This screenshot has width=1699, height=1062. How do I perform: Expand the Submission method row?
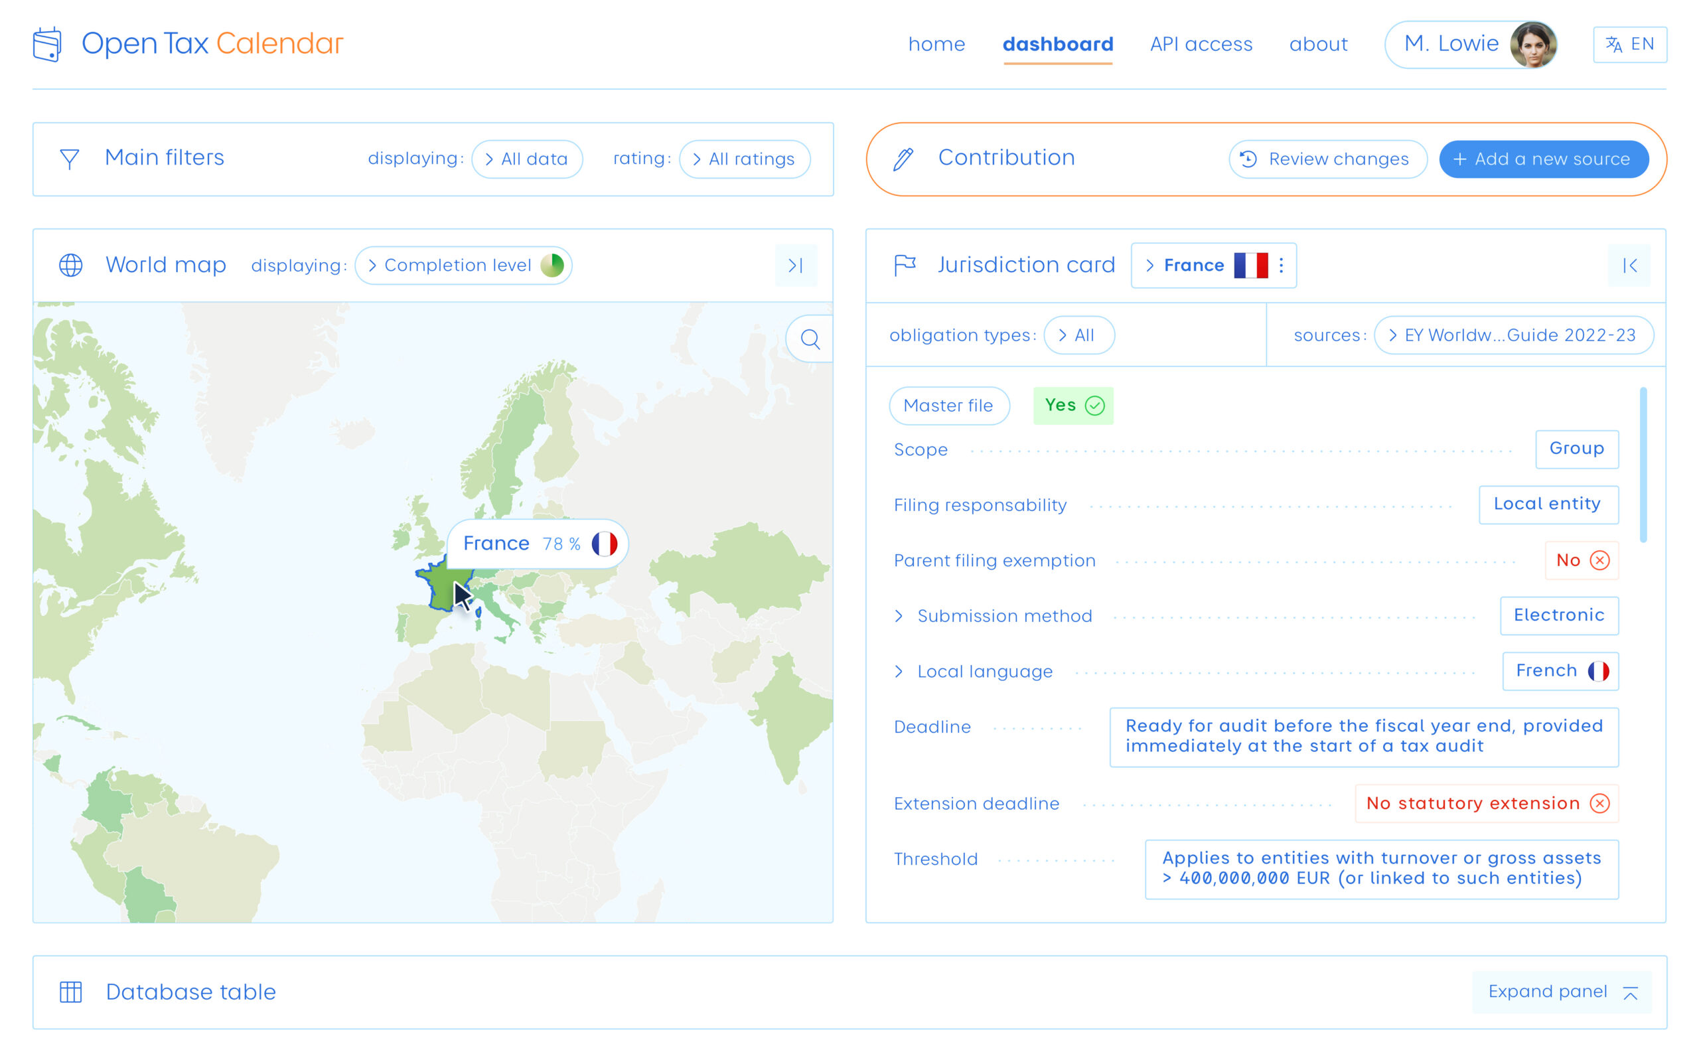[x=899, y=616]
